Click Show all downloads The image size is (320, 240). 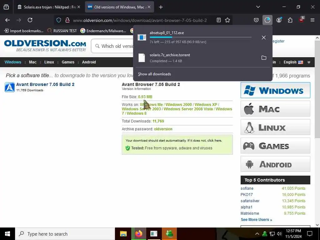[x=154, y=74]
